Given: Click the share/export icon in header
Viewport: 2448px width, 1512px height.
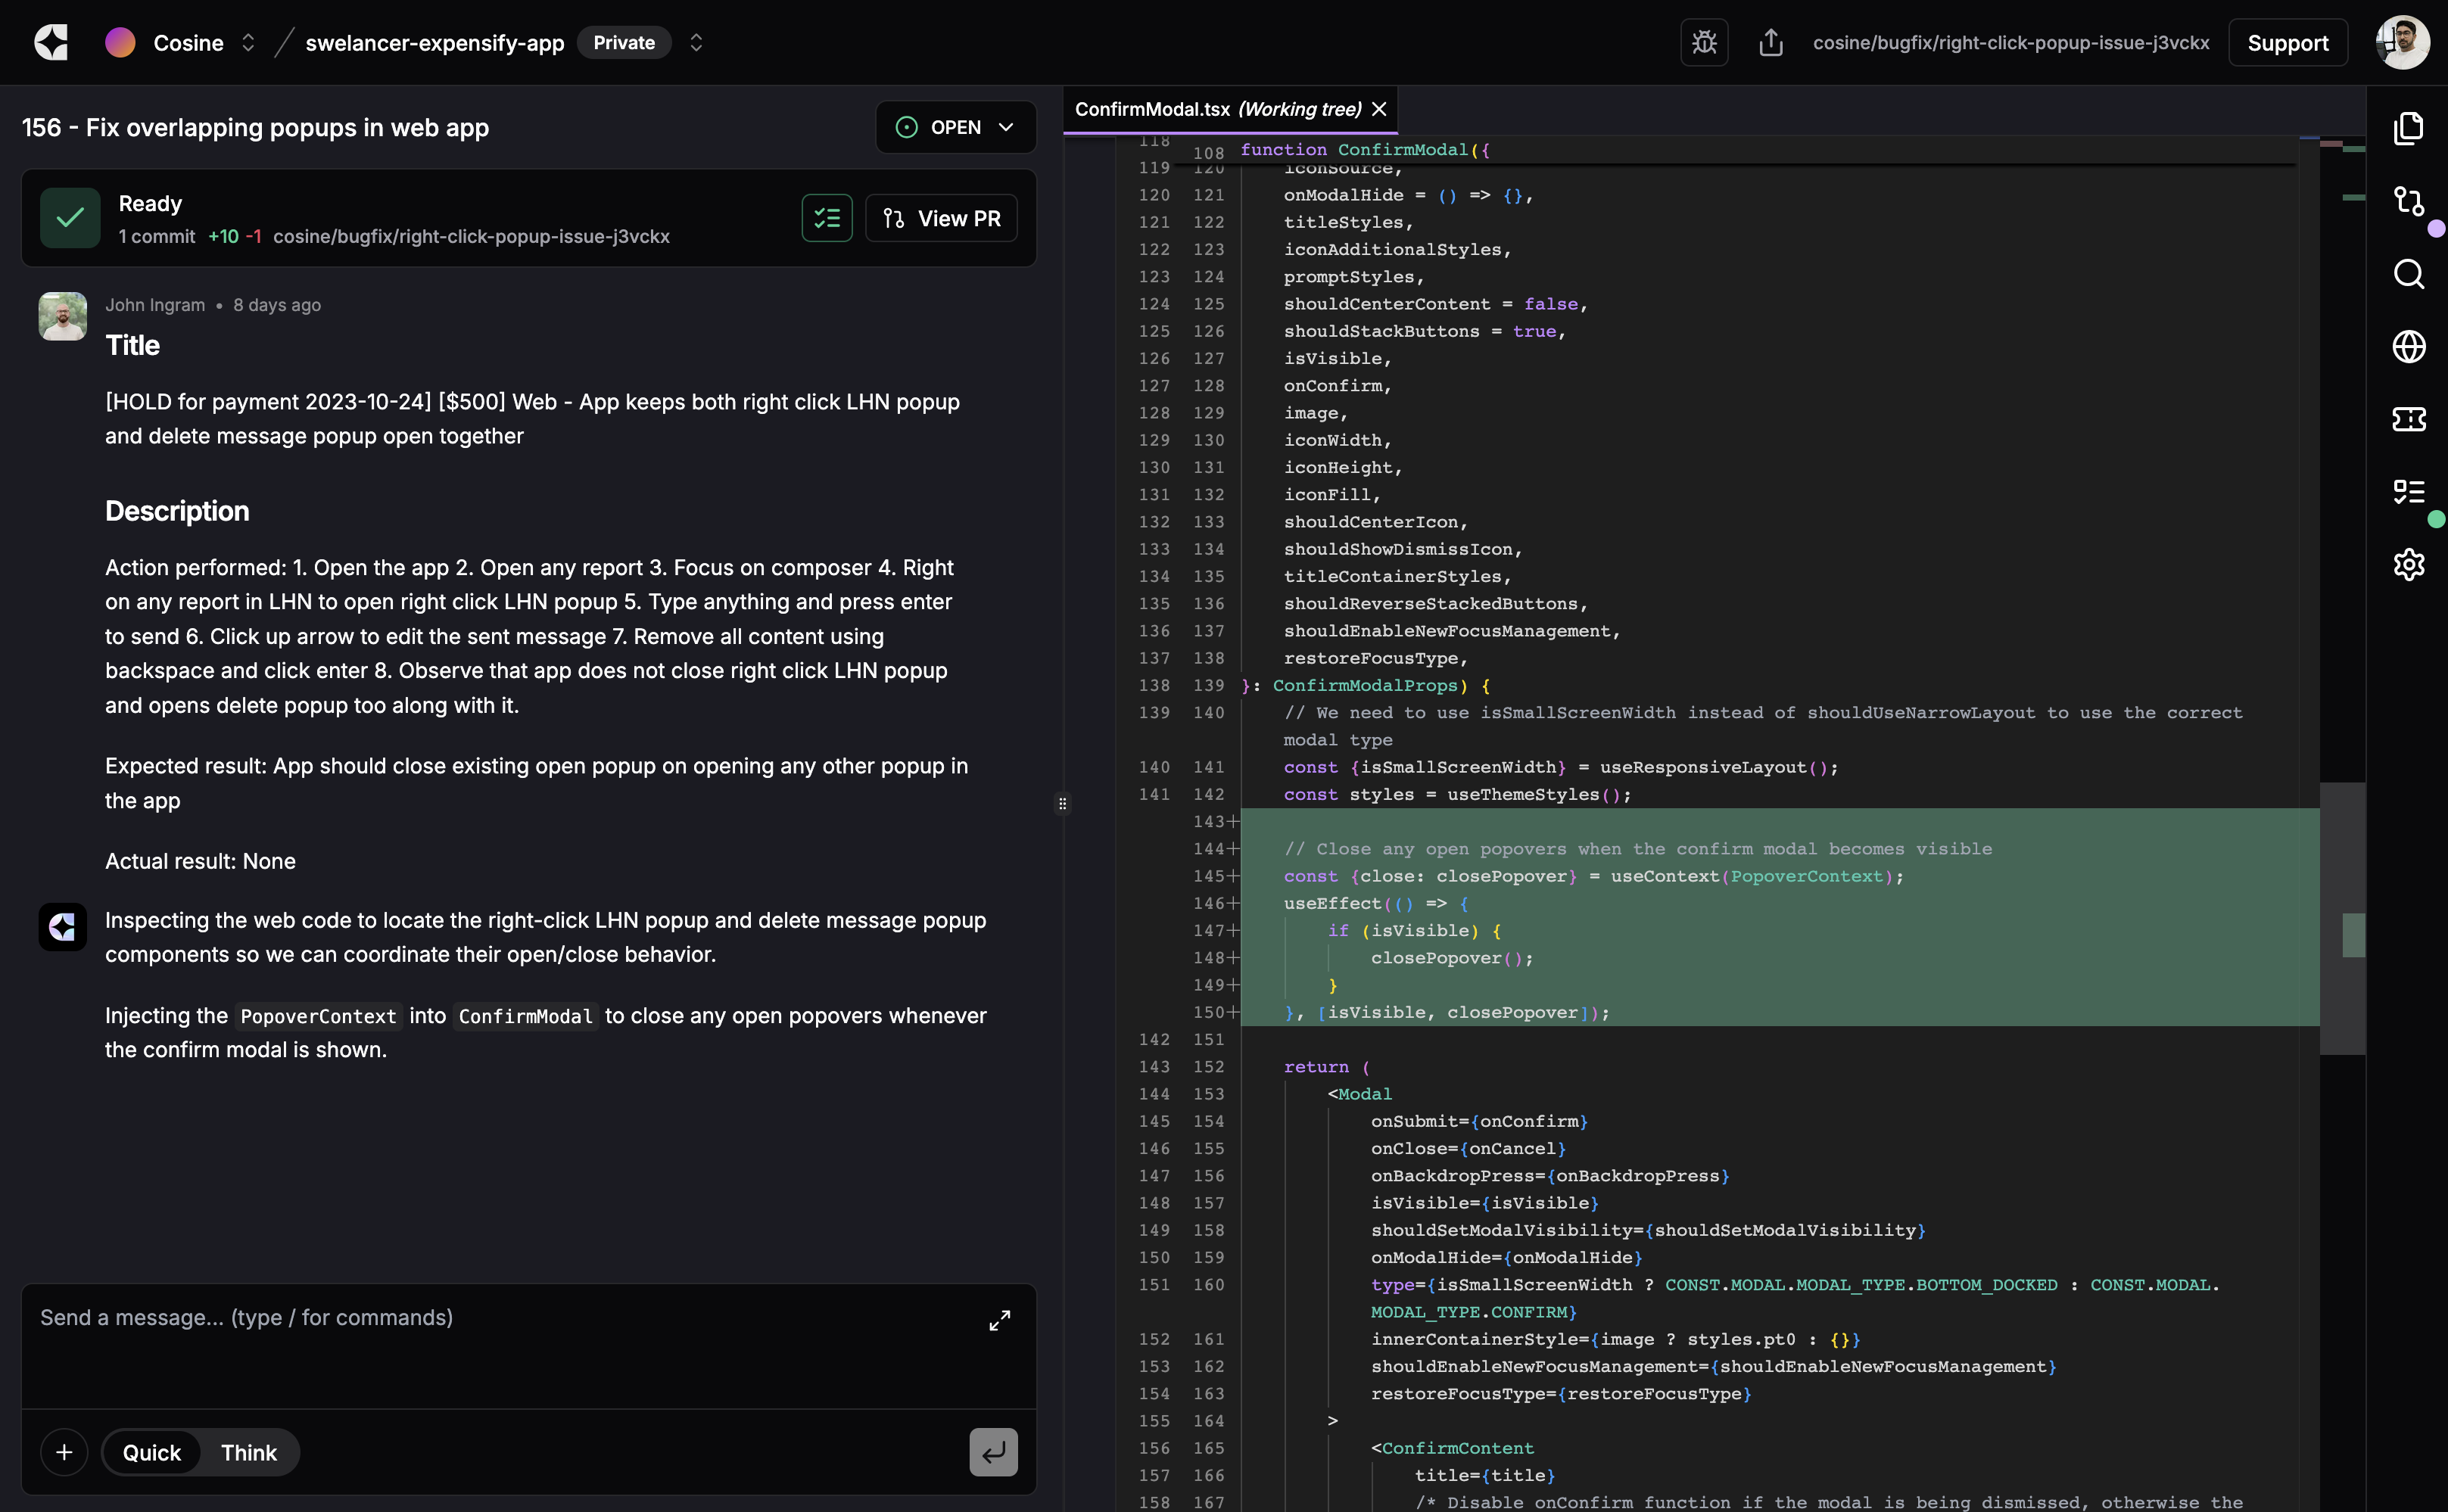Looking at the screenshot, I should click(1771, 43).
